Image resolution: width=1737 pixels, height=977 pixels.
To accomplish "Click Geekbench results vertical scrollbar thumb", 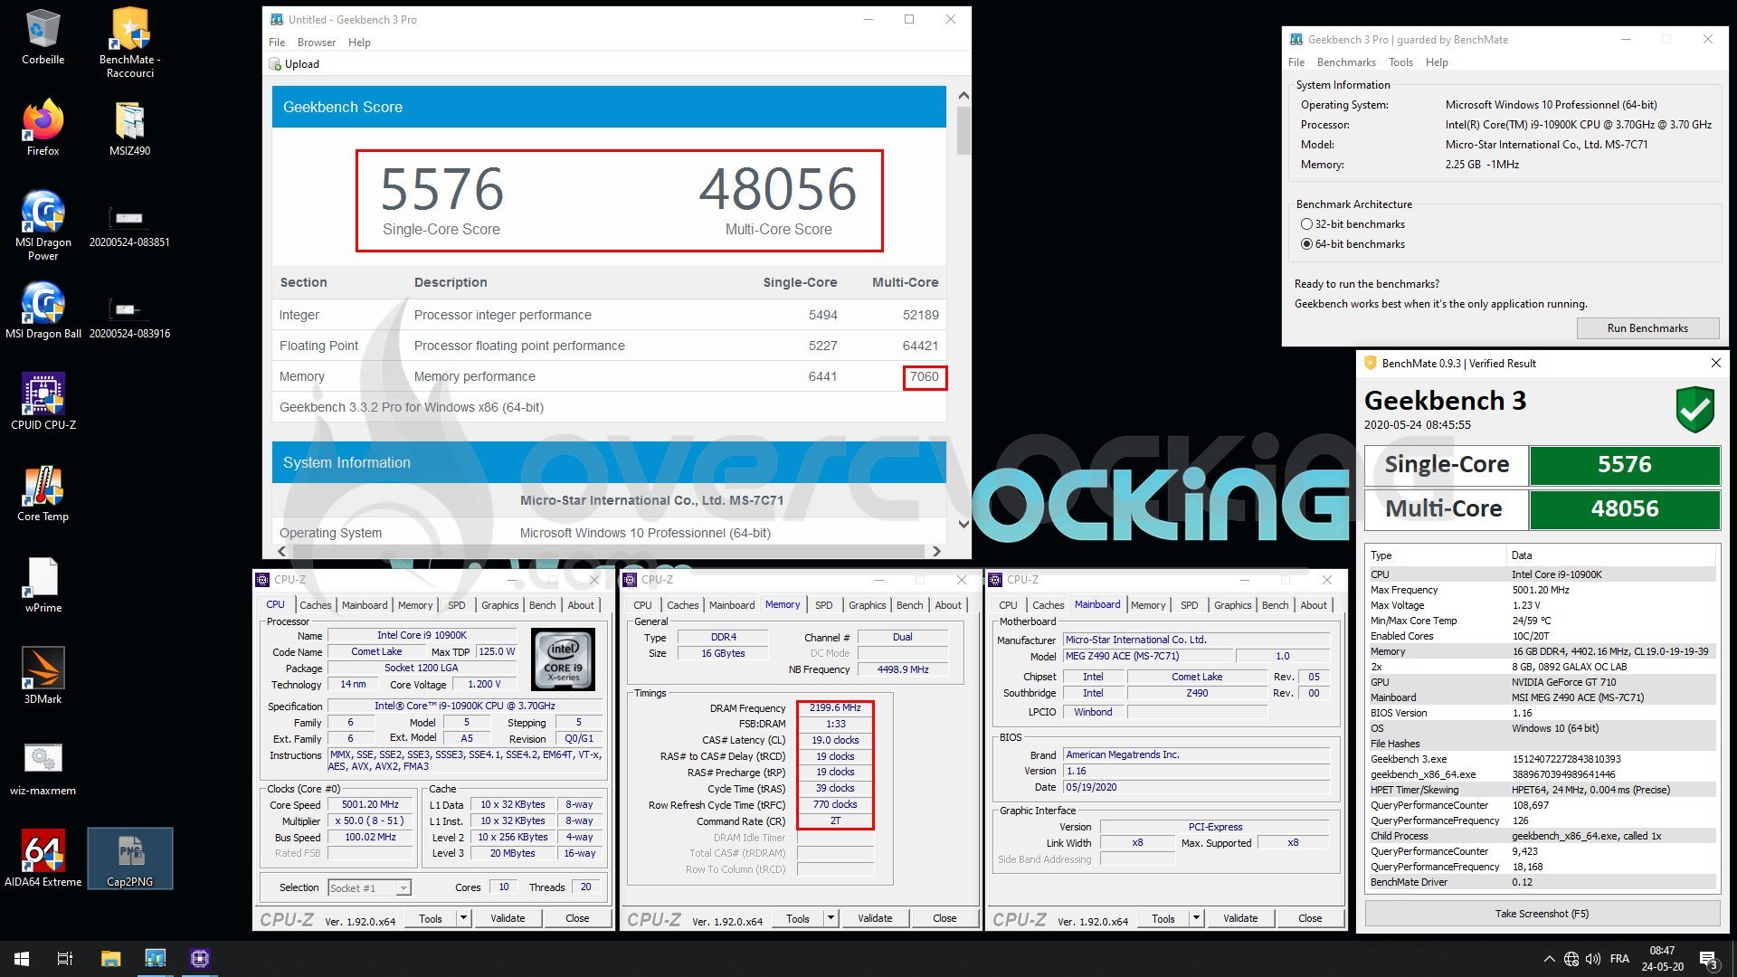I will tap(963, 131).
